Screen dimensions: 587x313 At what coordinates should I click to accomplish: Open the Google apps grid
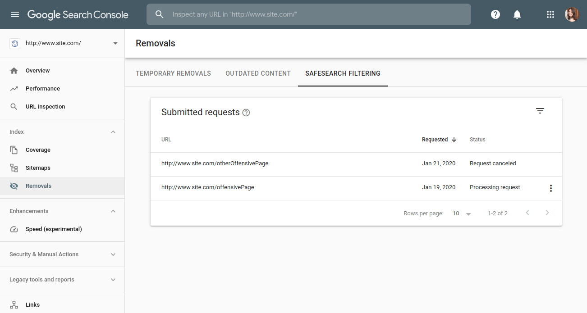click(550, 14)
